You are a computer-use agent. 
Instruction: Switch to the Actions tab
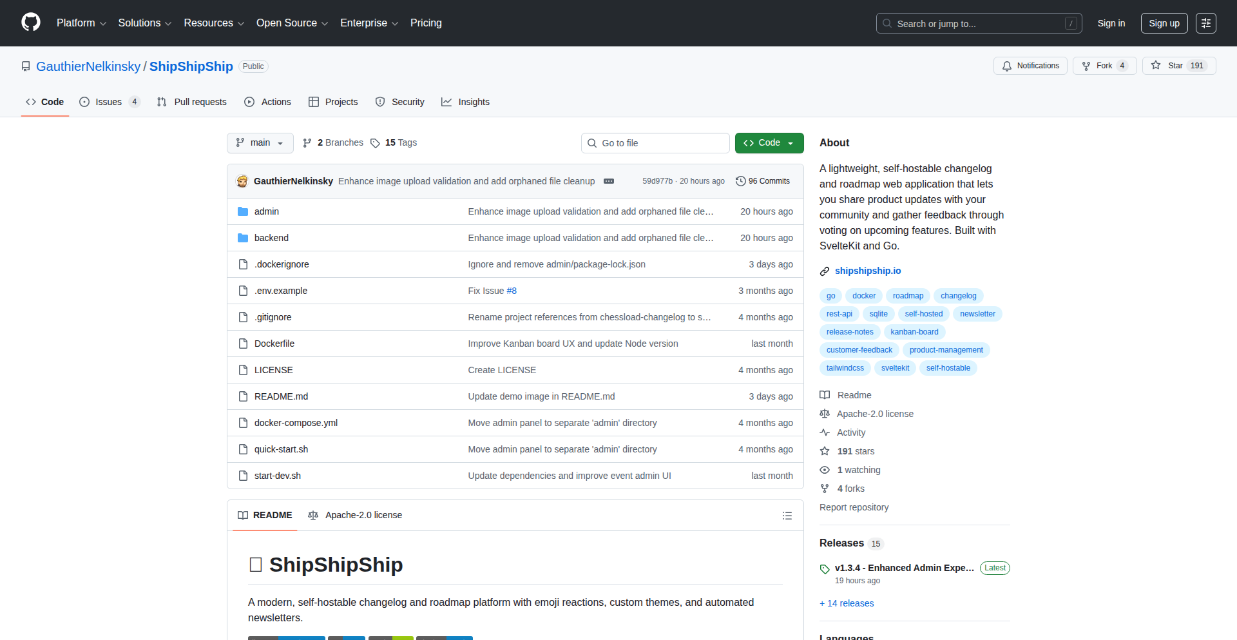(x=268, y=102)
